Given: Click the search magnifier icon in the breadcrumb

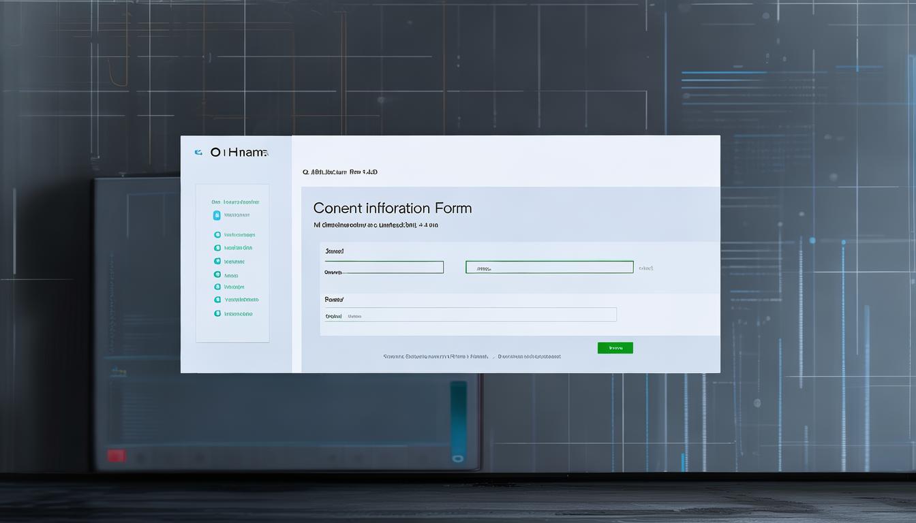Looking at the screenshot, I should 305,172.
